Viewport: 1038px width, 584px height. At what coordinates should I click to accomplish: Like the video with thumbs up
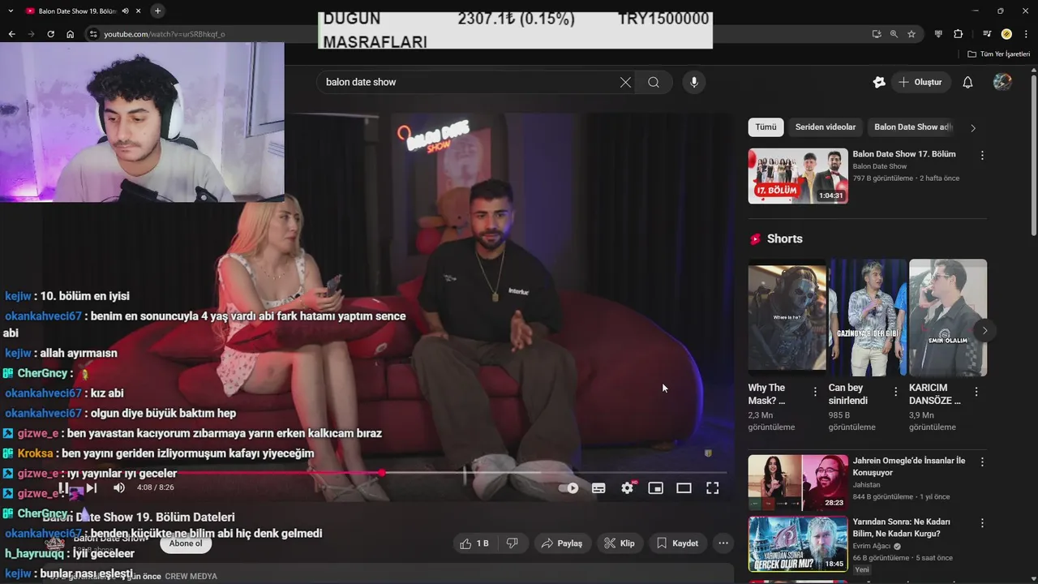[x=474, y=543]
